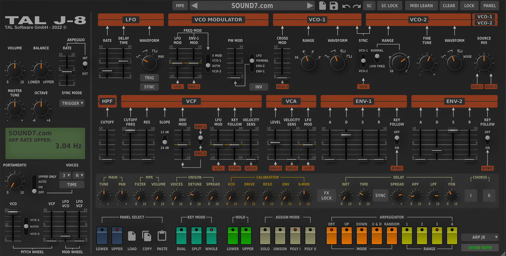
Task: Open the ARP J8 dropdown
Action: click(x=480, y=237)
